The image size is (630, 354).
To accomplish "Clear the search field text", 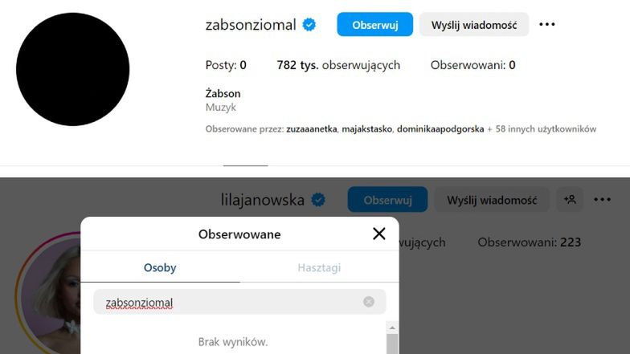I will pyautogui.click(x=369, y=302).
